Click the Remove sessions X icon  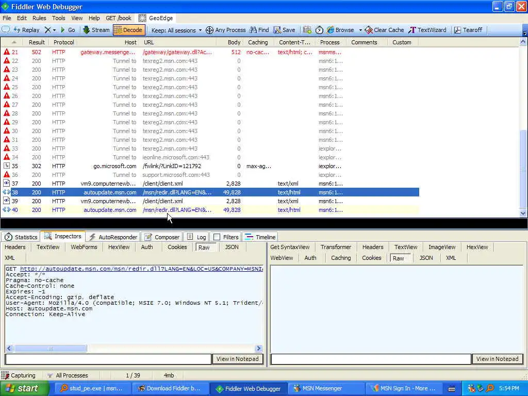[47, 30]
